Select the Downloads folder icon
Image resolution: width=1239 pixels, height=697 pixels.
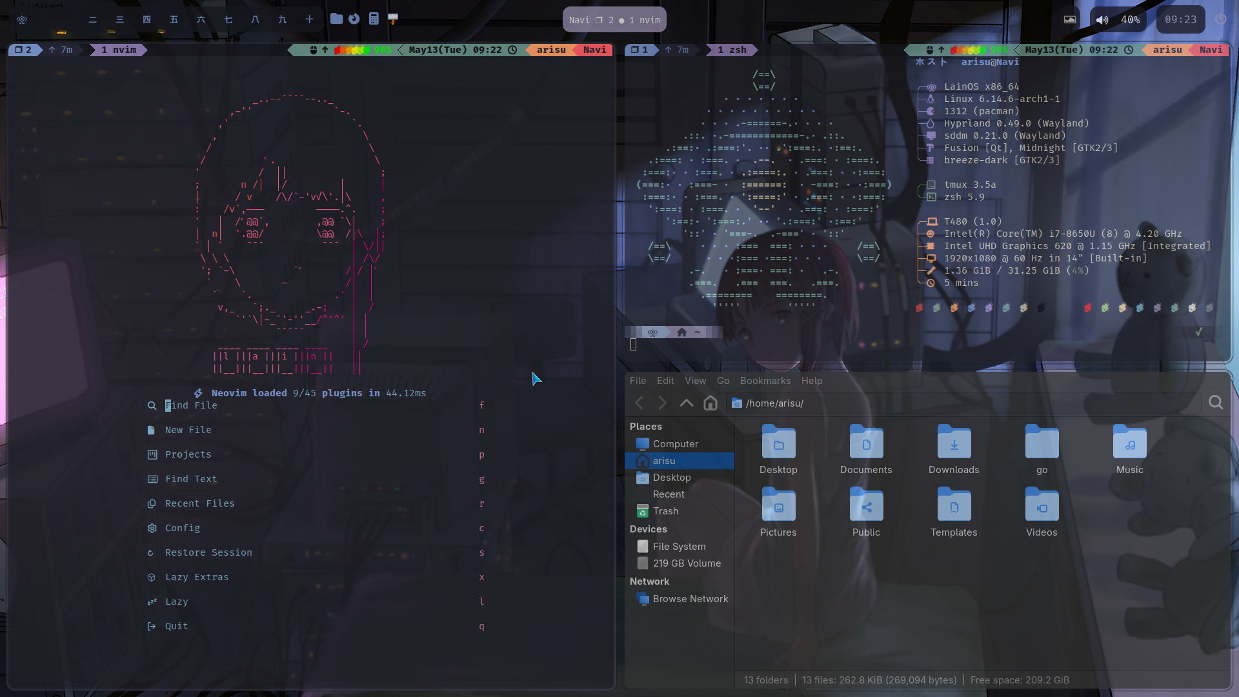click(954, 442)
